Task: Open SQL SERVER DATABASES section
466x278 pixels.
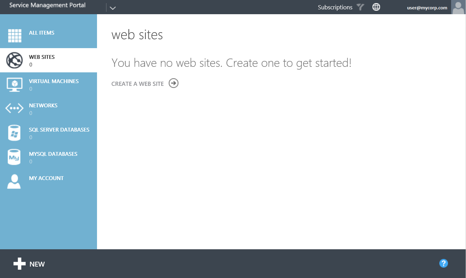Action: coord(49,133)
